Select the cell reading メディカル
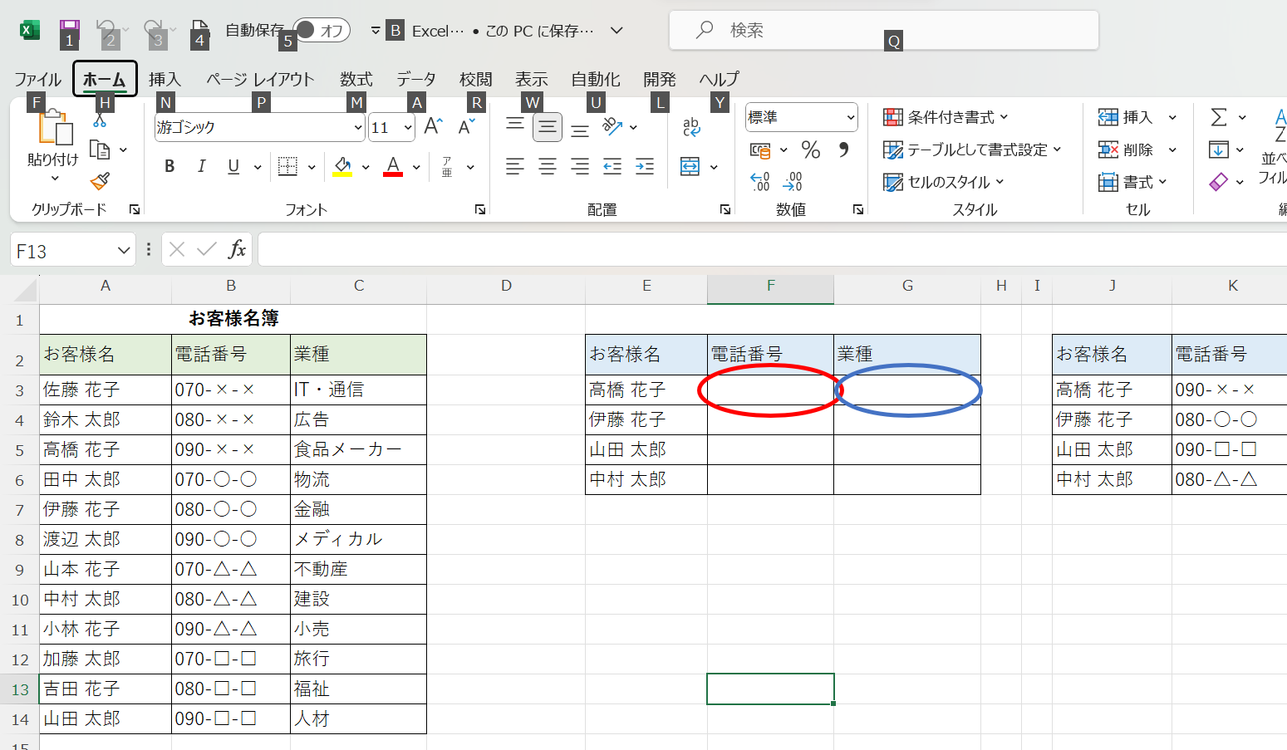 tap(358, 539)
